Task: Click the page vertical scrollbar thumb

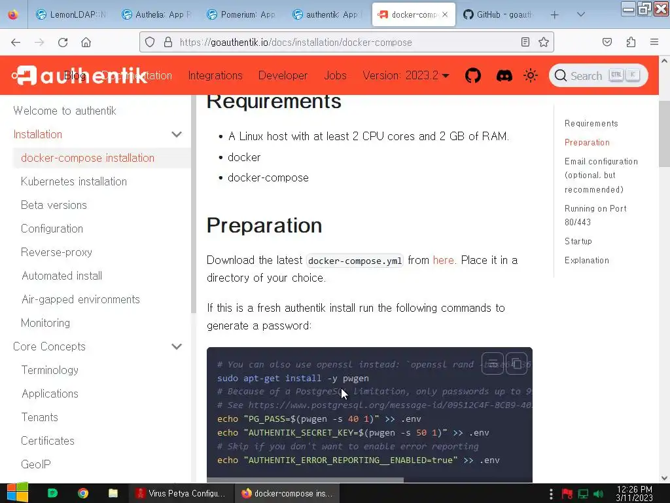Action: coord(664,134)
